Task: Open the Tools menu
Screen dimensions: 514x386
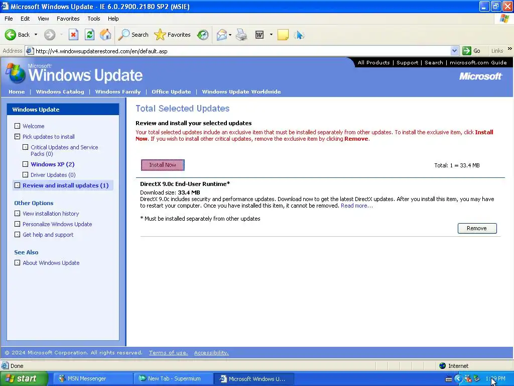Action: click(94, 19)
